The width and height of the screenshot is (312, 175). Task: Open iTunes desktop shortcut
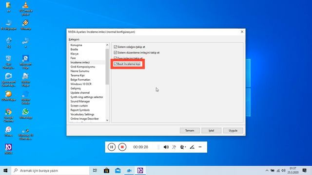9,131
